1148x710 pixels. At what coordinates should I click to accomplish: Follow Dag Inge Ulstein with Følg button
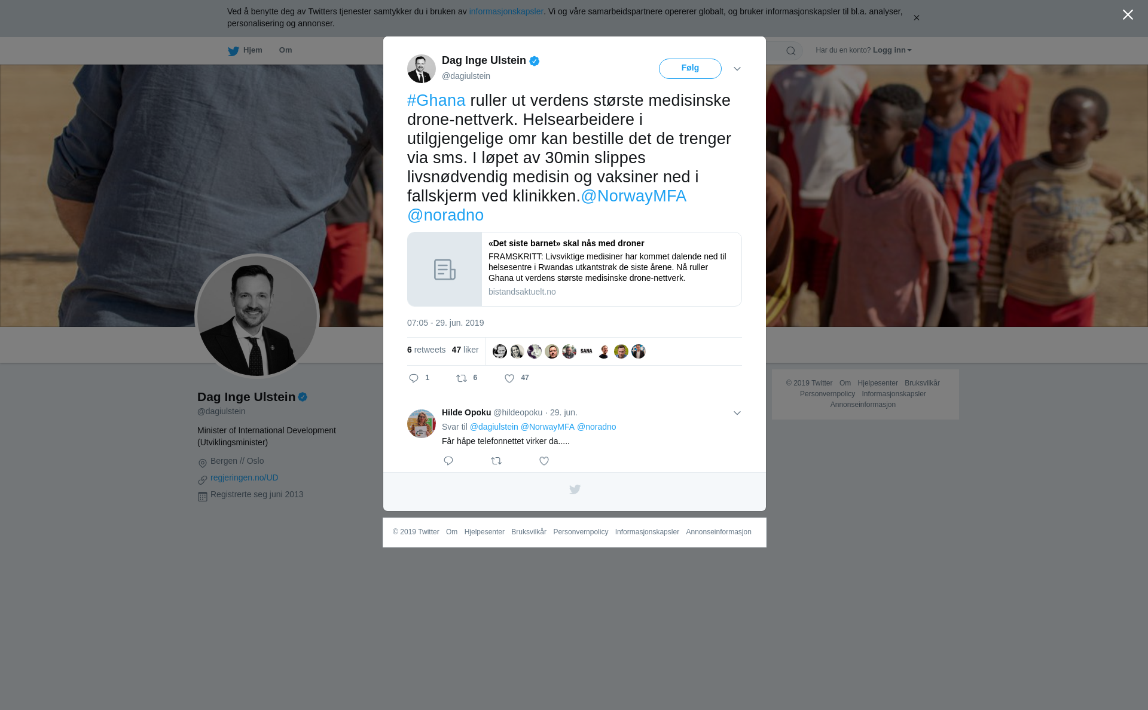click(x=690, y=68)
